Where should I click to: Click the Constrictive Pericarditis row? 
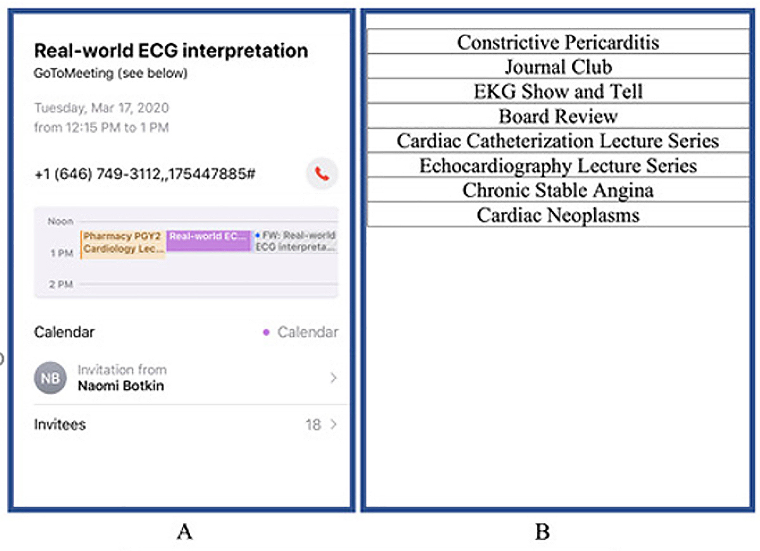pyautogui.click(x=558, y=42)
